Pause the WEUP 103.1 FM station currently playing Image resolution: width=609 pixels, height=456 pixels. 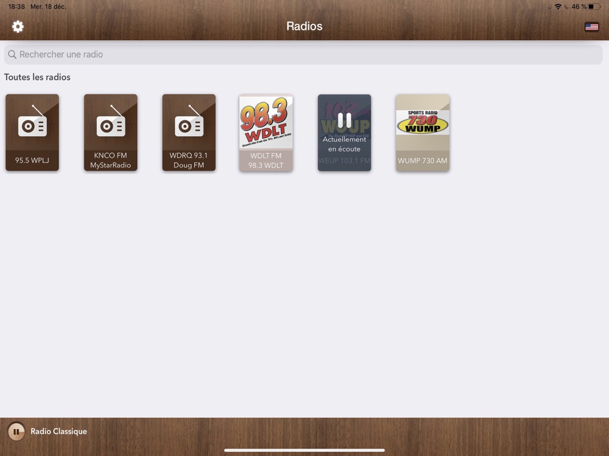(345, 133)
